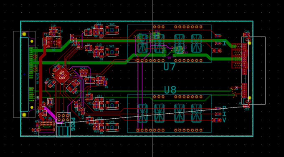
Task: Select pushbutton footprint SW3
Action: 112,52
